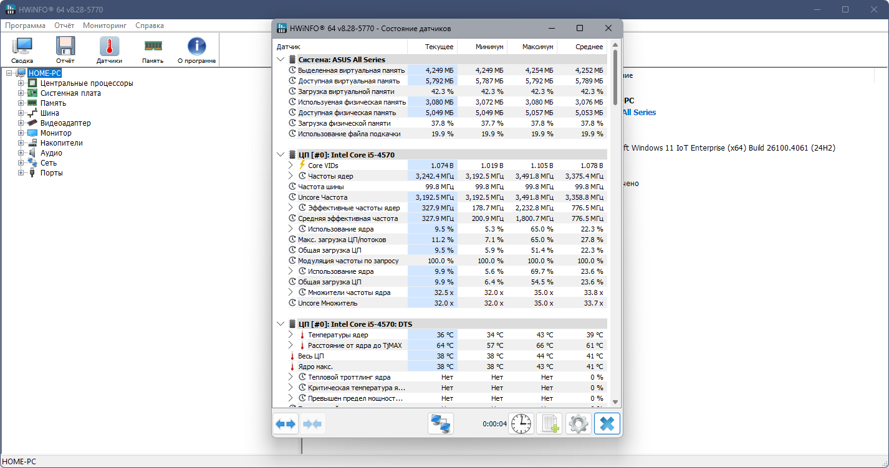Expand the Память tree node plus box

click(21, 103)
